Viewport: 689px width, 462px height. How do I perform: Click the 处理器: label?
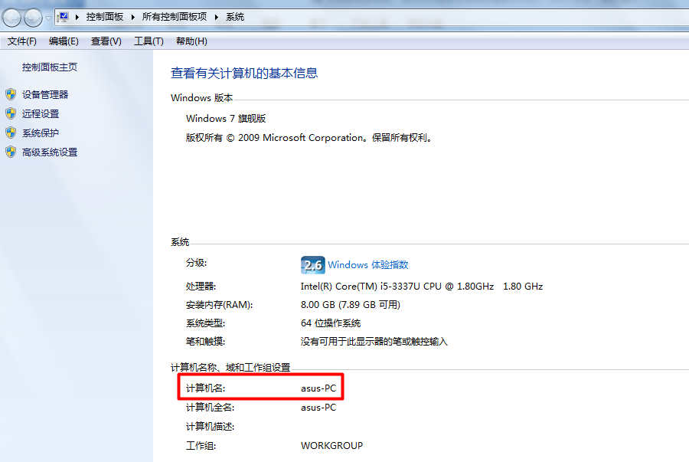(x=201, y=287)
